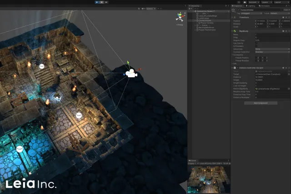Collapse the scene root in Hierarchy
Viewport: 291px width, 194px height.
[193, 11]
